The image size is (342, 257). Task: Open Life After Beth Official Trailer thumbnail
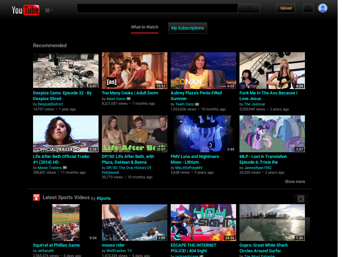click(66, 134)
